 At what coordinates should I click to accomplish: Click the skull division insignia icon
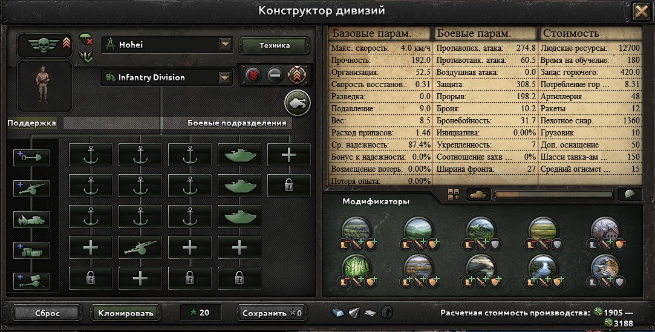pos(44,45)
